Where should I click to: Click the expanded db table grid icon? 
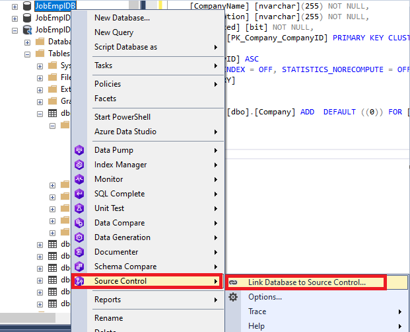(53, 113)
